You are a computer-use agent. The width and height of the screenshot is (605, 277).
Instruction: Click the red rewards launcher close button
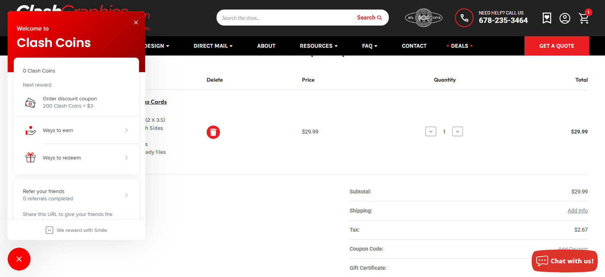click(x=19, y=259)
